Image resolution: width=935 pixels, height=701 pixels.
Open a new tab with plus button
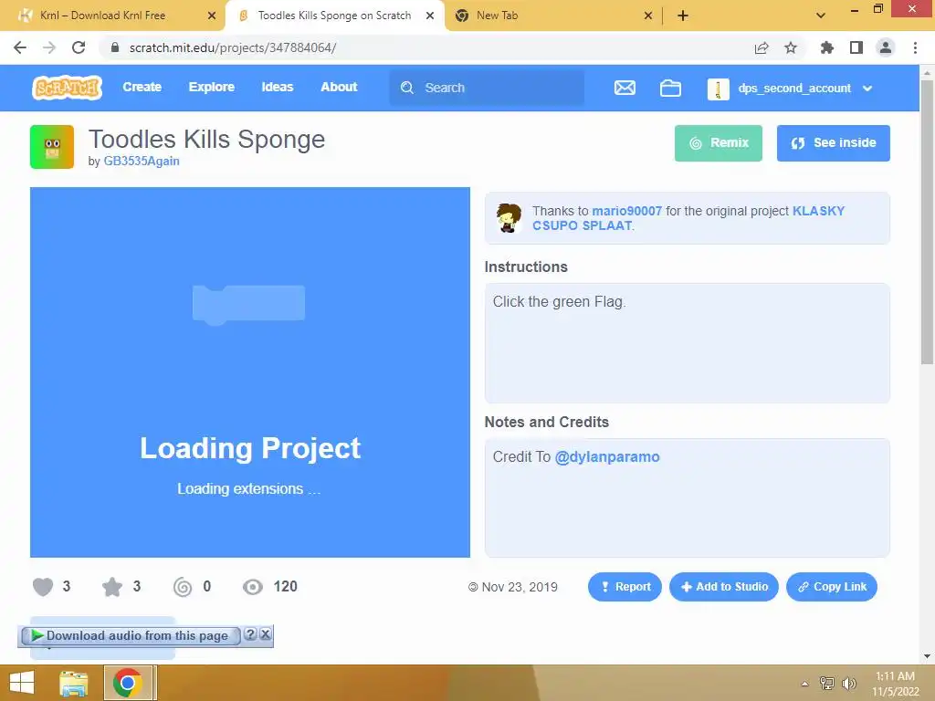pyautogui.click(x=683, y=16)
